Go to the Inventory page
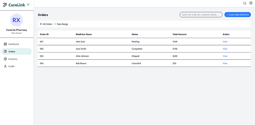Viewport: 255px width, 125px height. pos(13,59)
